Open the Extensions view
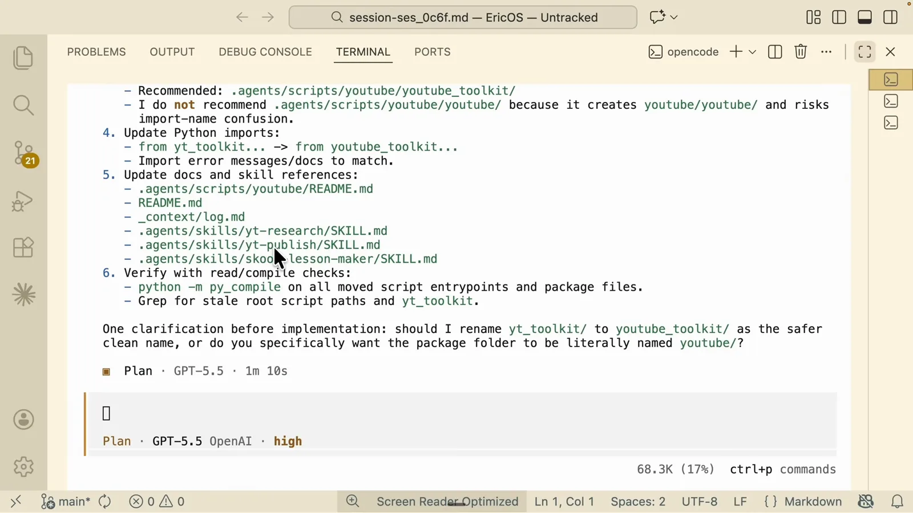The height and width of the screenshot is (513, 913). [x=23, y=247]
